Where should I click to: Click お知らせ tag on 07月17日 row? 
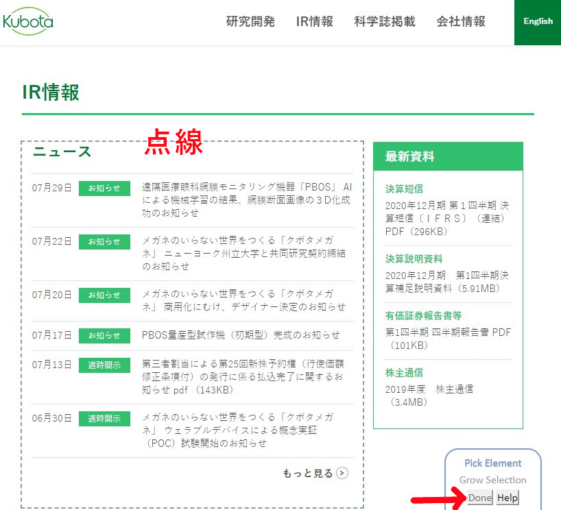pyautogui.click(x=104, y=335)
